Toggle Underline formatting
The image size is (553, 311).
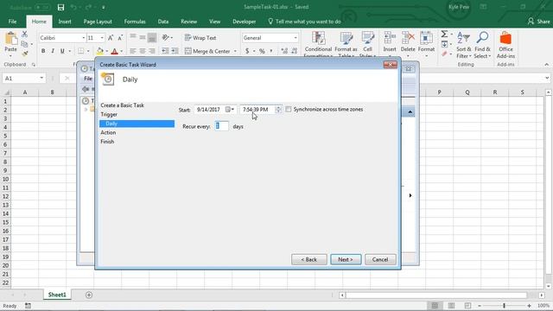click(x=62, y=51)
